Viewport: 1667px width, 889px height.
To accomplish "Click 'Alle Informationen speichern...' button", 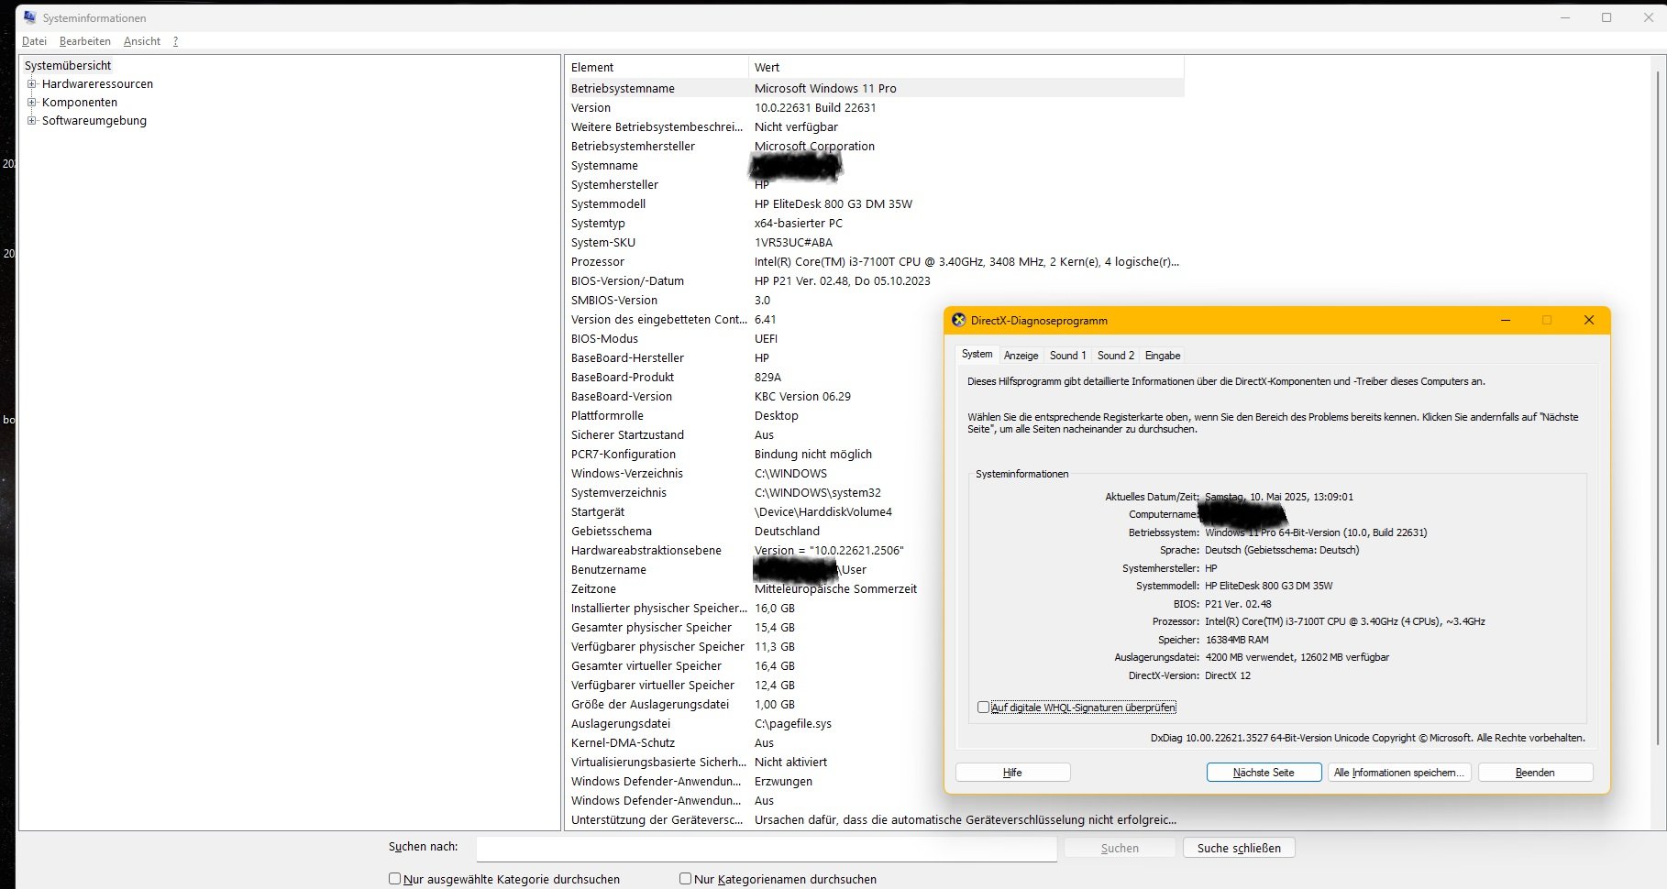I will pyautogui.click(x=1399, y=773).
